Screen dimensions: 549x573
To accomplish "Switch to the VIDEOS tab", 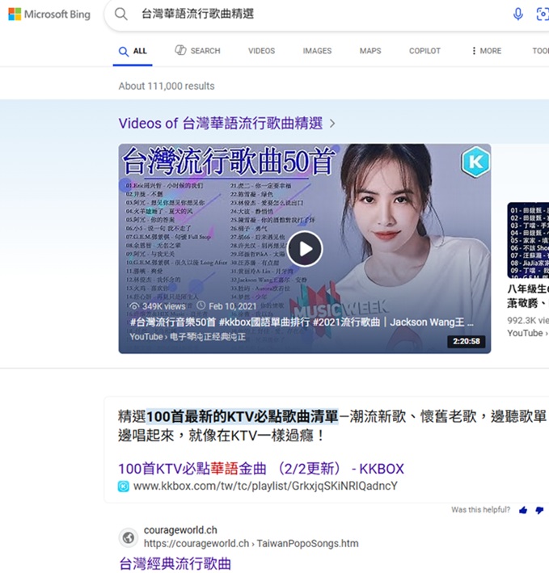I will tap(261, 51).
